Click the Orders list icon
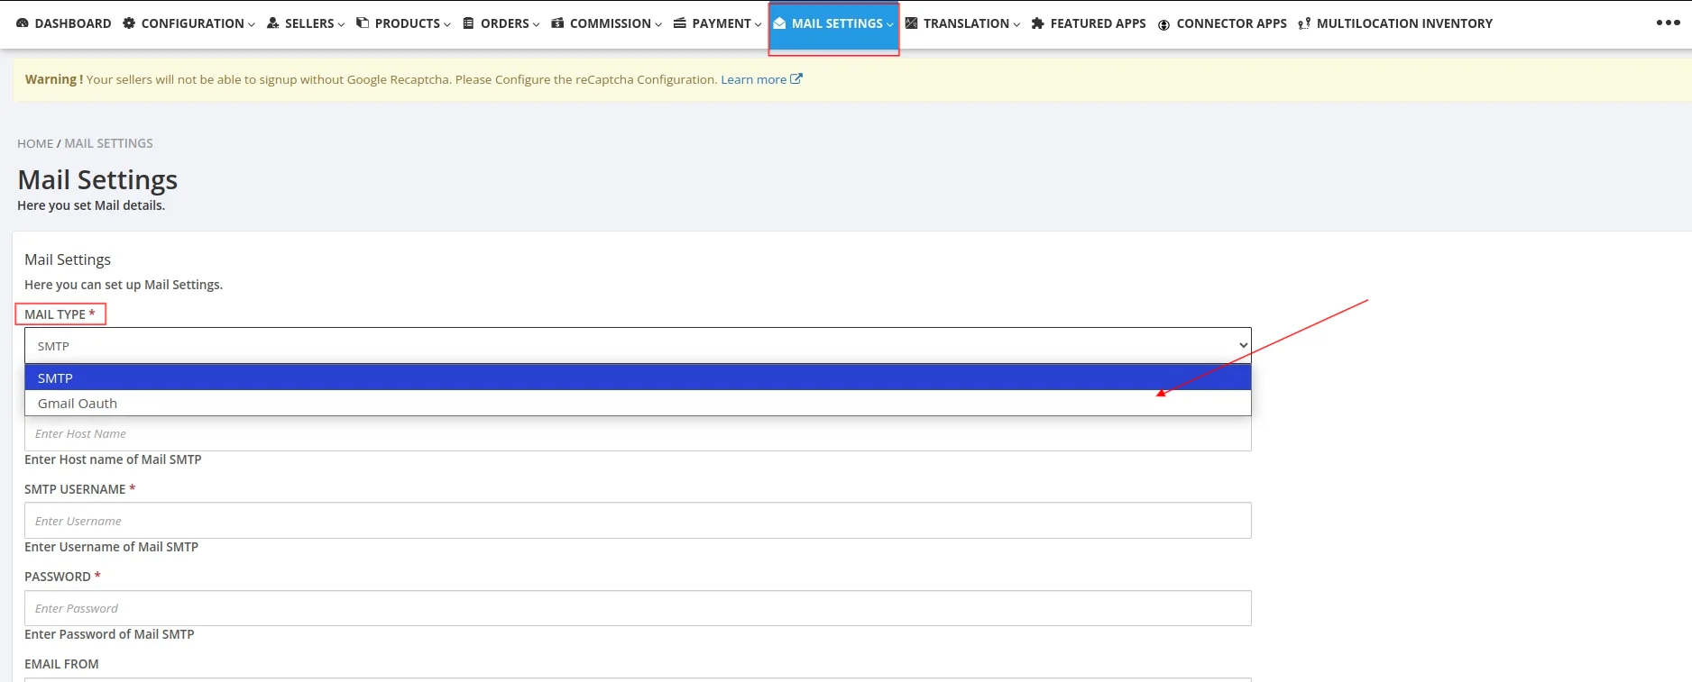Screen dimensions: 1692x682 tap(468, 23)
